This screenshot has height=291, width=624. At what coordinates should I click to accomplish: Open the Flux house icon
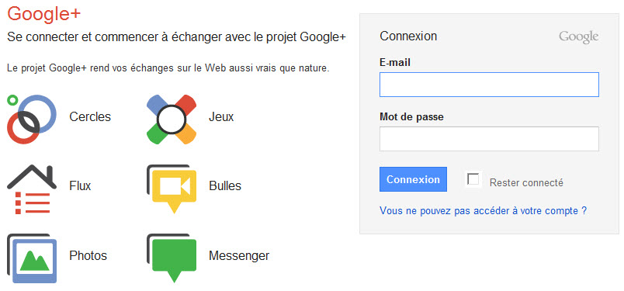click(x=32, y=189)
